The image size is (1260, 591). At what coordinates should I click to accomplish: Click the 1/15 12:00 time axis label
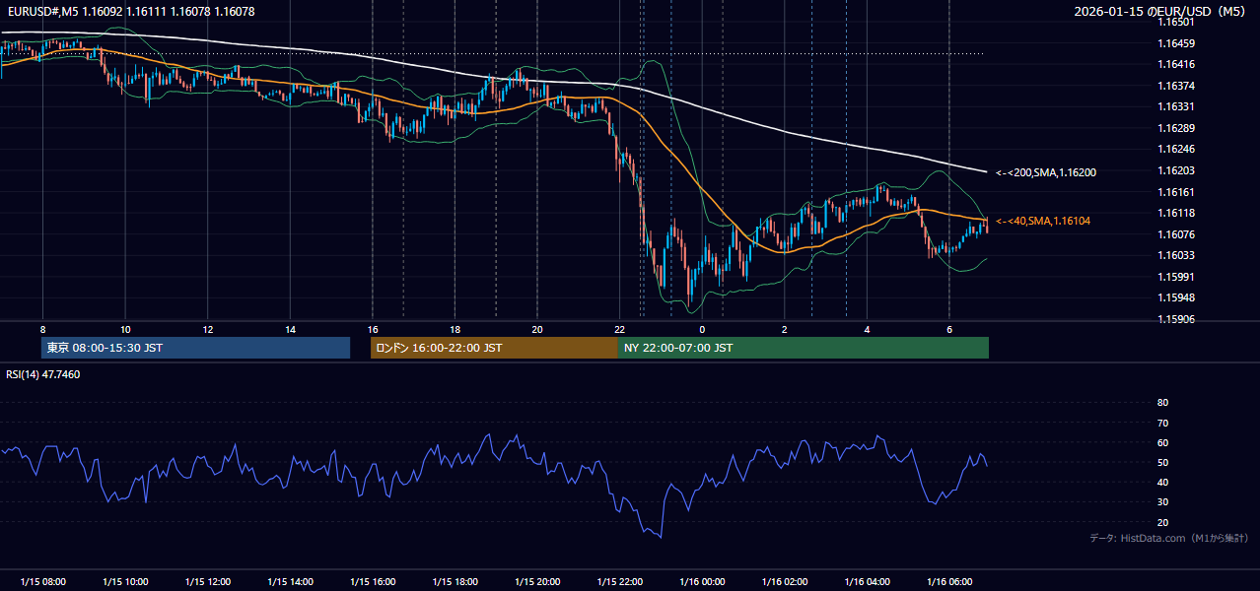[x=207, y=582]
